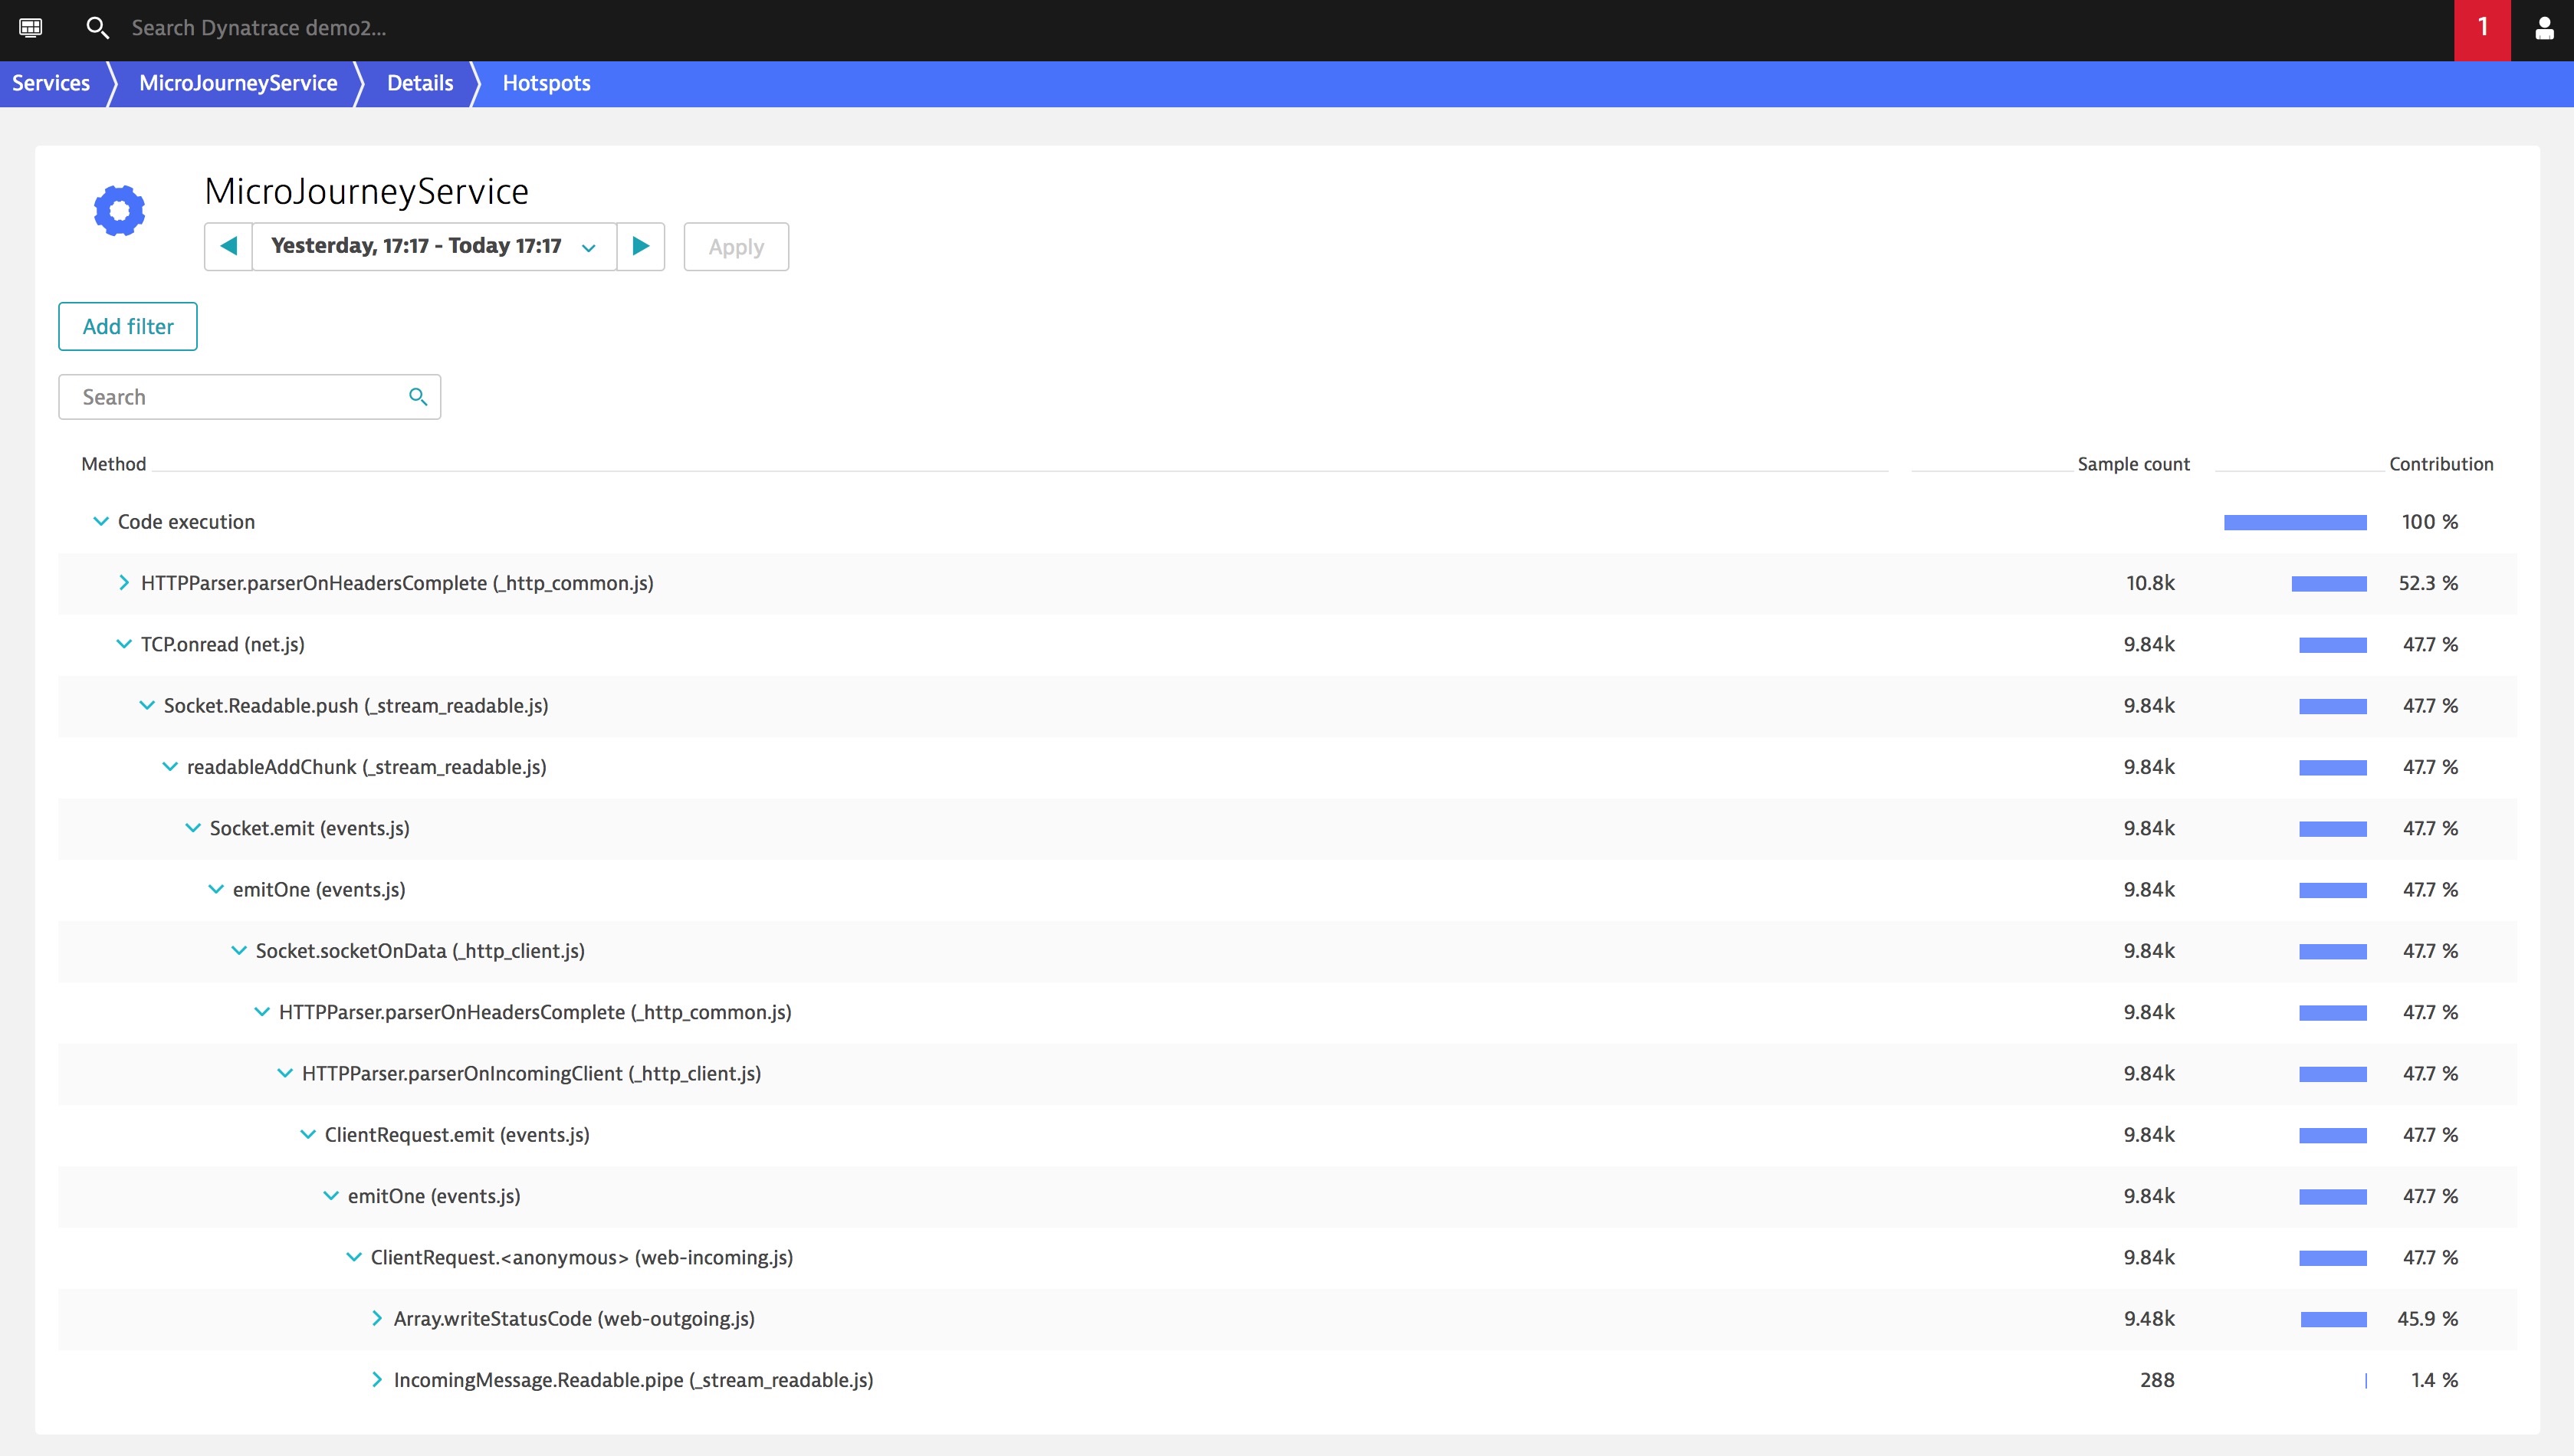Select 'Socket.socketOnData (_http_client.js)' text
2574x1456 pixels.
point(420,950)
